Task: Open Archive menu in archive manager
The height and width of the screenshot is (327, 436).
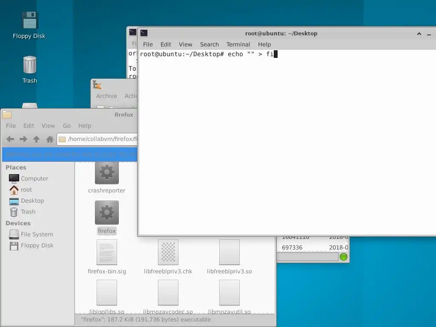Action: pyautogui.click(x=106, y=96)
